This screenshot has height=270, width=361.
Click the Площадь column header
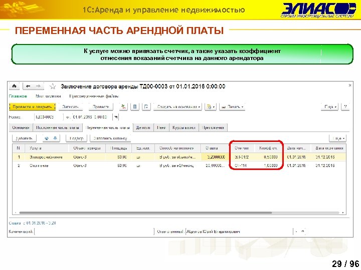(x=118, y=148)
